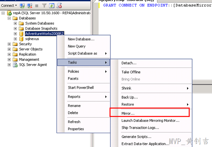Click the Security folder icon
212x147 pixels.
[15, 44]
